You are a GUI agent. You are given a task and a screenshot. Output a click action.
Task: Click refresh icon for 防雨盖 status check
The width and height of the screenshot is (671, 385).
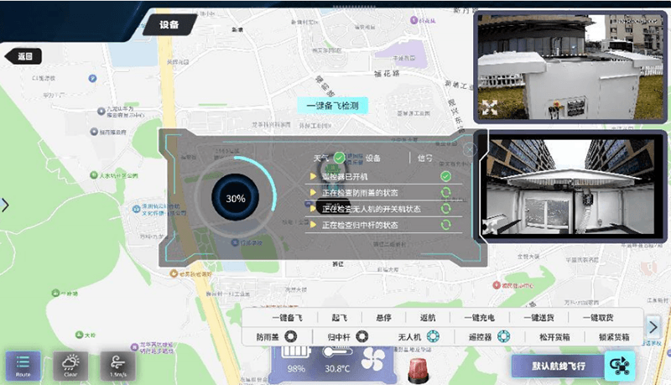coord(445,193)
